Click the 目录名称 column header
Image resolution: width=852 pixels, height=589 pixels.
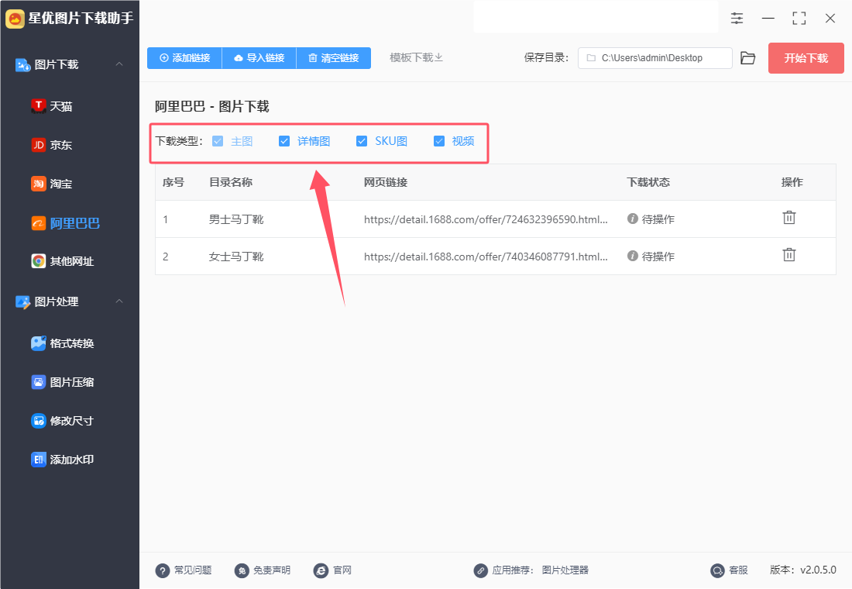click(x=231, y=182)
